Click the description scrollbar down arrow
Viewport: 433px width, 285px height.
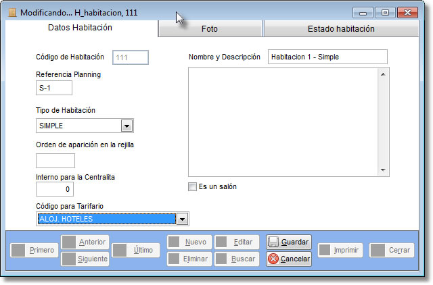383,171
